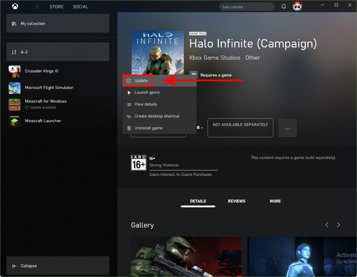
Task: Open the STORE tab
Action: [x=56, y=7]
